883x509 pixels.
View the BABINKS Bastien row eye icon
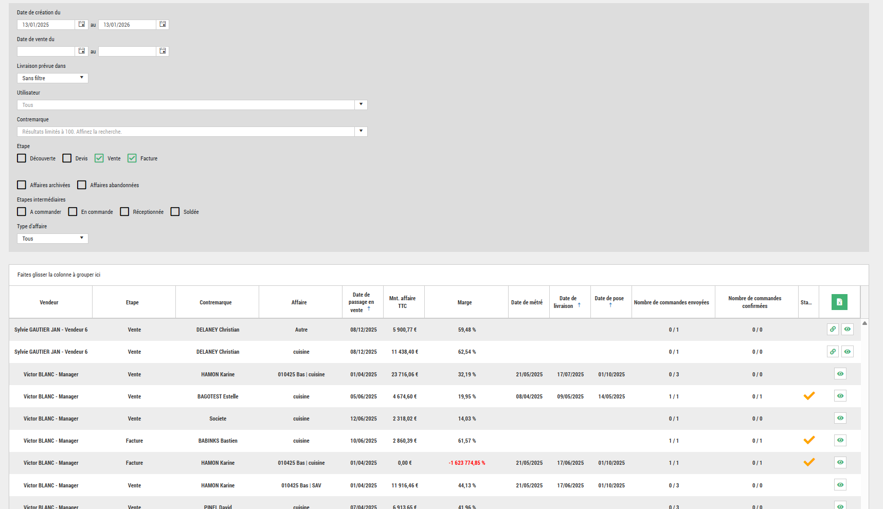pos(840,441)
